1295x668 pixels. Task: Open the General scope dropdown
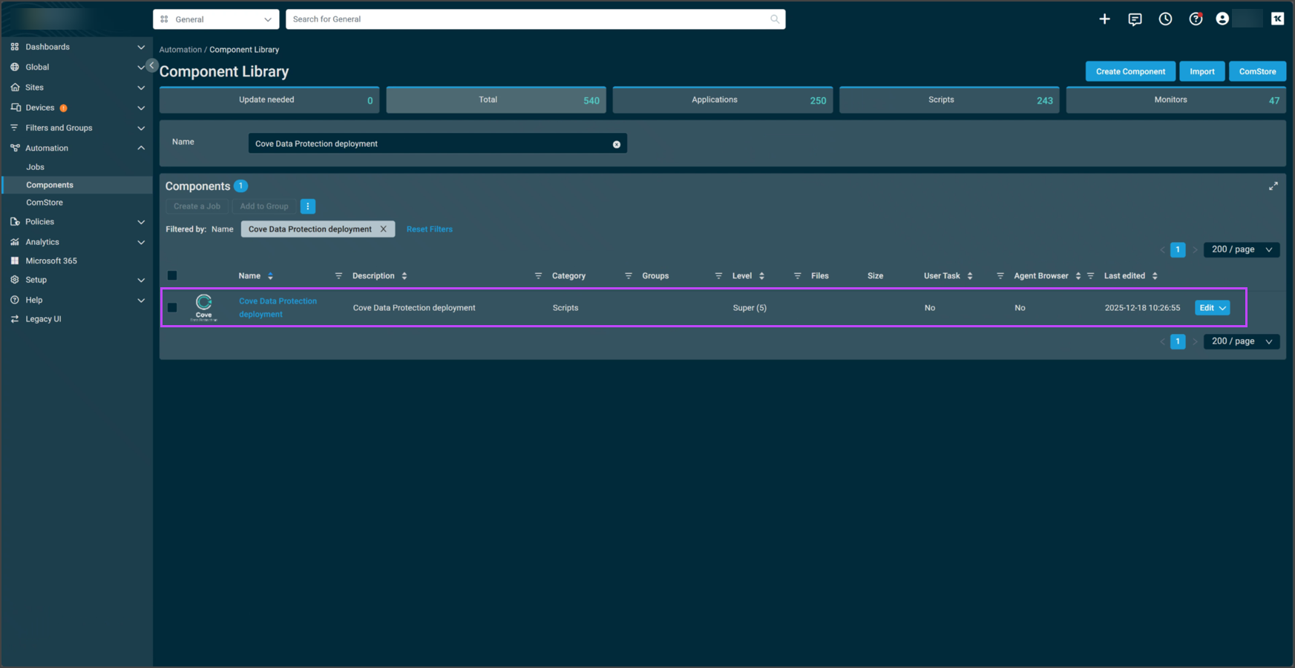pyautogui.click(x=216, y=19)
